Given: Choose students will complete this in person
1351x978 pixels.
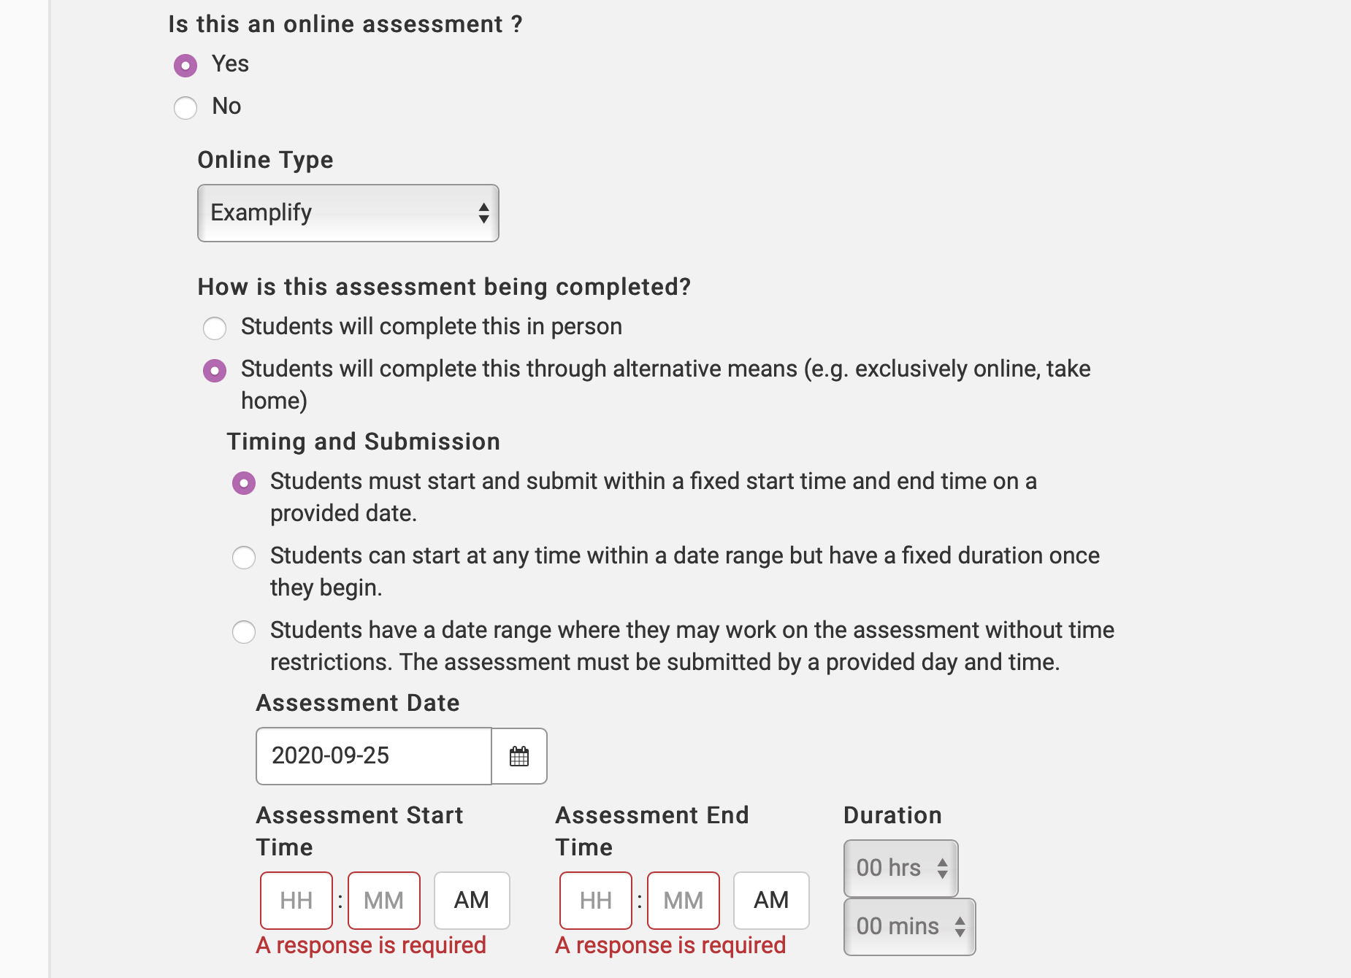Looking at the screenshot, I should pyautogui.click(x=215, y=328).
